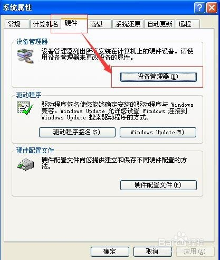Image resolution: width=220 pixels, height=260 pixels.
Task: Switch to the 计算机名 tab
Action: click(45, 24)
